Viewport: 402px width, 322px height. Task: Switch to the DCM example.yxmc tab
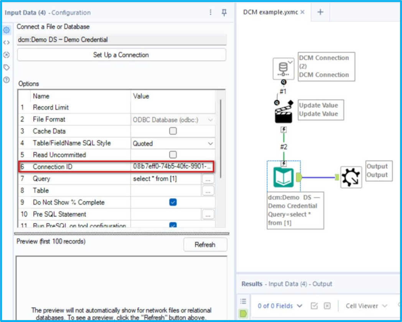pos(269,12)
